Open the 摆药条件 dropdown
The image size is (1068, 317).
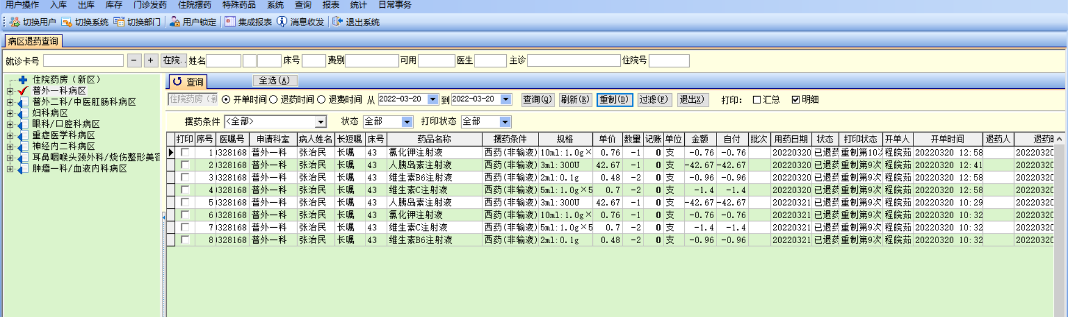[320, 122]
